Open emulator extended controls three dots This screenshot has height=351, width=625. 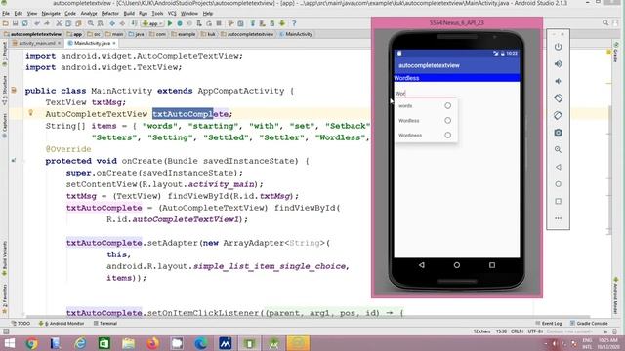(558, 218)
